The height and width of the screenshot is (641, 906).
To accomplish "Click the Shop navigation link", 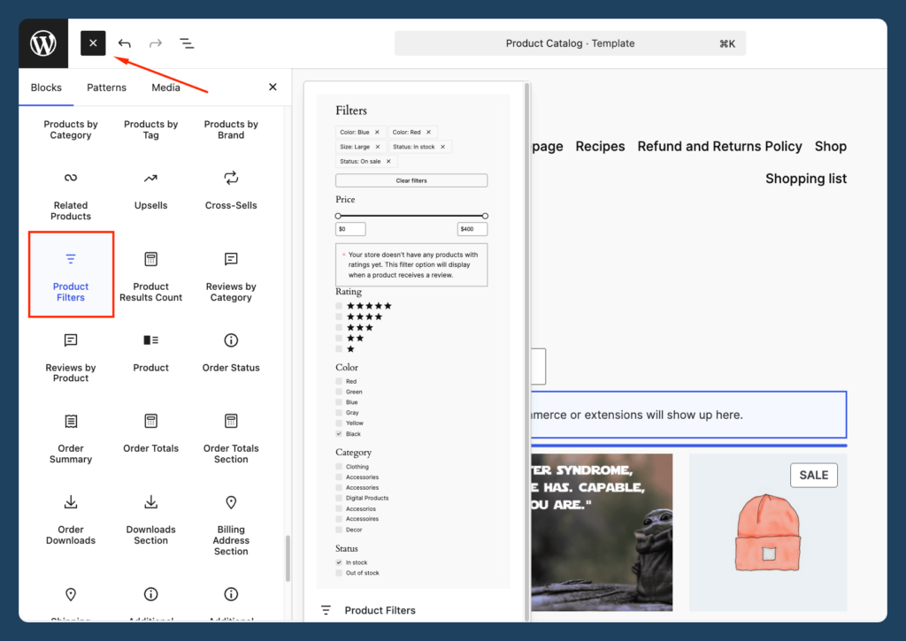I will tap(830, 147).
